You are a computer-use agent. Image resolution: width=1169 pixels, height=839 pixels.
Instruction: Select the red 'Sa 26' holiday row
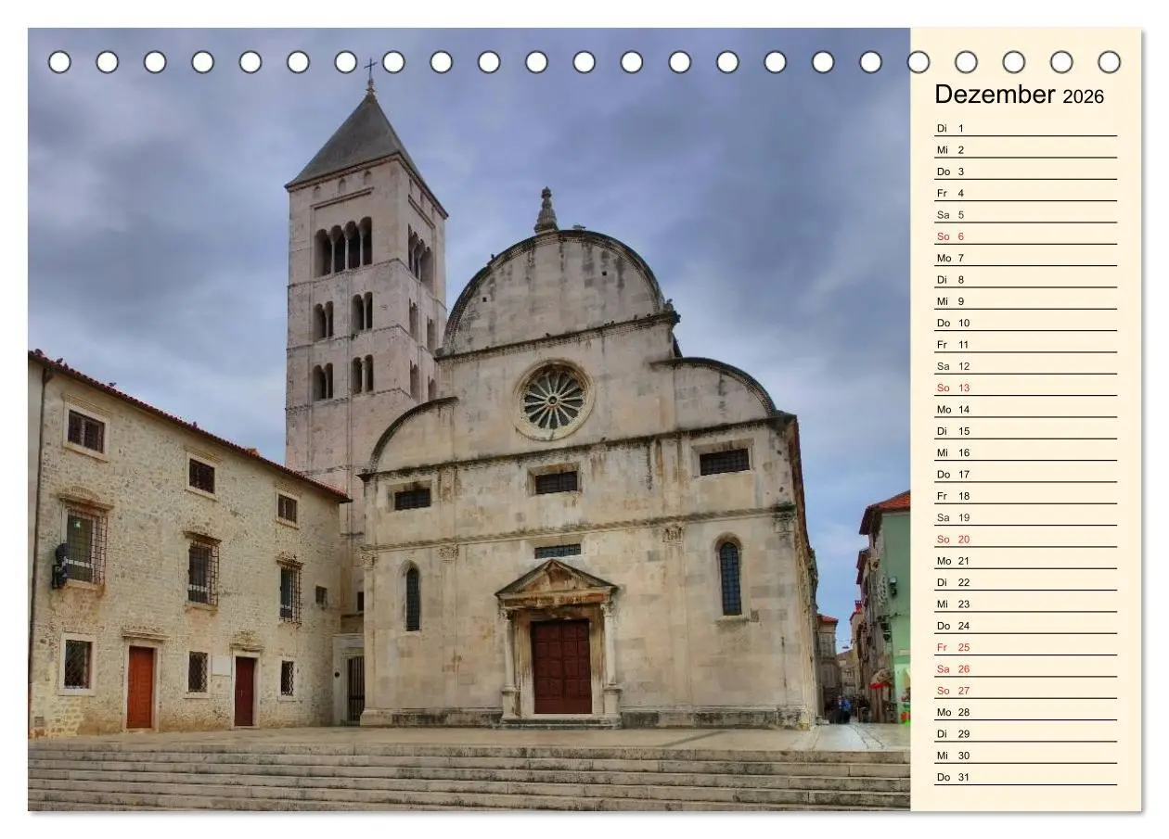pos(1025,668)
